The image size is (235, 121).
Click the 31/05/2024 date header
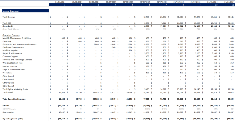128,2
